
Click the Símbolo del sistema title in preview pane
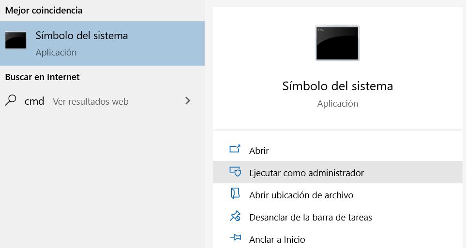(x=337, y=86)
